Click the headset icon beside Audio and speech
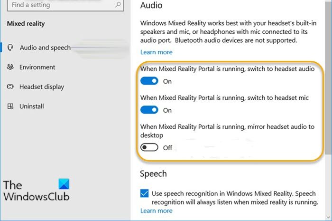Image resolution: width=332 pixels, height=221 pixels. 10,48
